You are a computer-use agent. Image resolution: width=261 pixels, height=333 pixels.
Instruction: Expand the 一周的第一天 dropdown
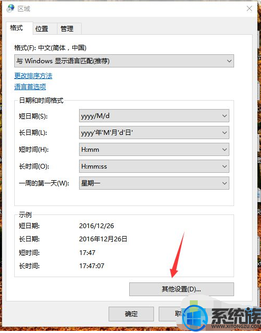coord(154,183)
